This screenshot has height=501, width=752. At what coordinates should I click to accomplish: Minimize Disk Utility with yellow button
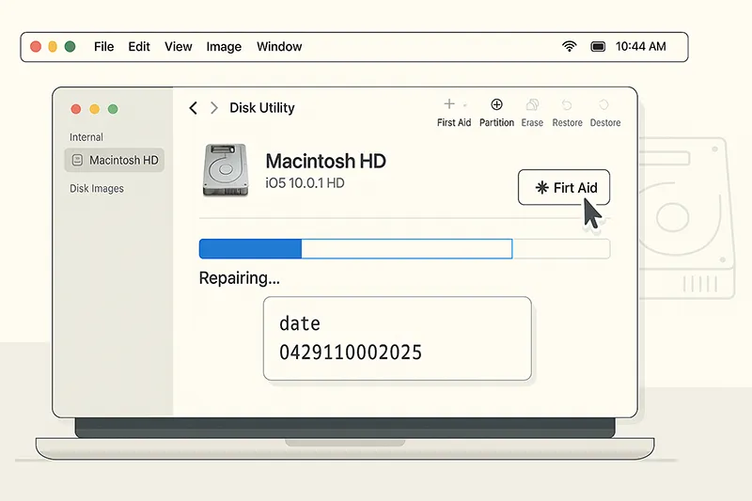95,109
